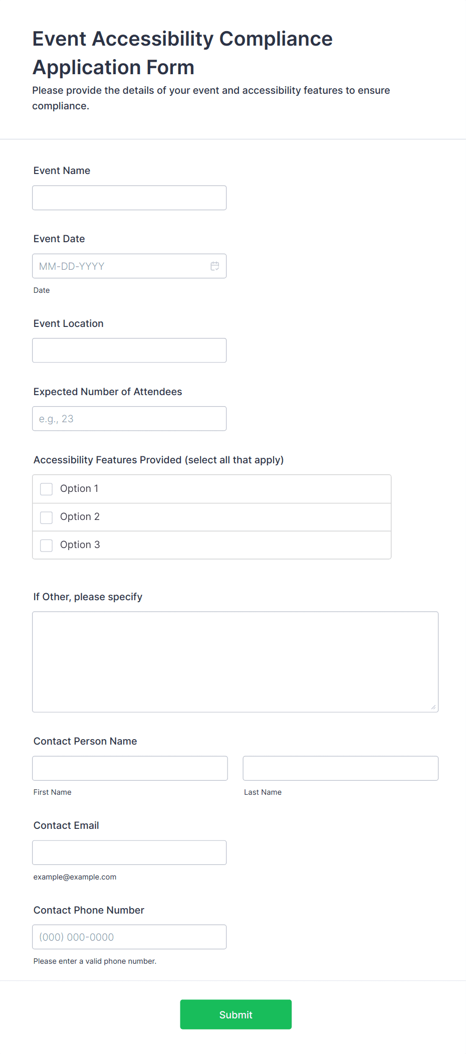Toggle the Option 2 checkbox

(47, 517)
